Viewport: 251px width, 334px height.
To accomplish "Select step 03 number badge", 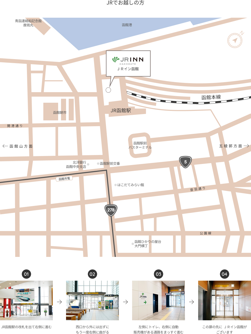I will (x=158, y=274).
